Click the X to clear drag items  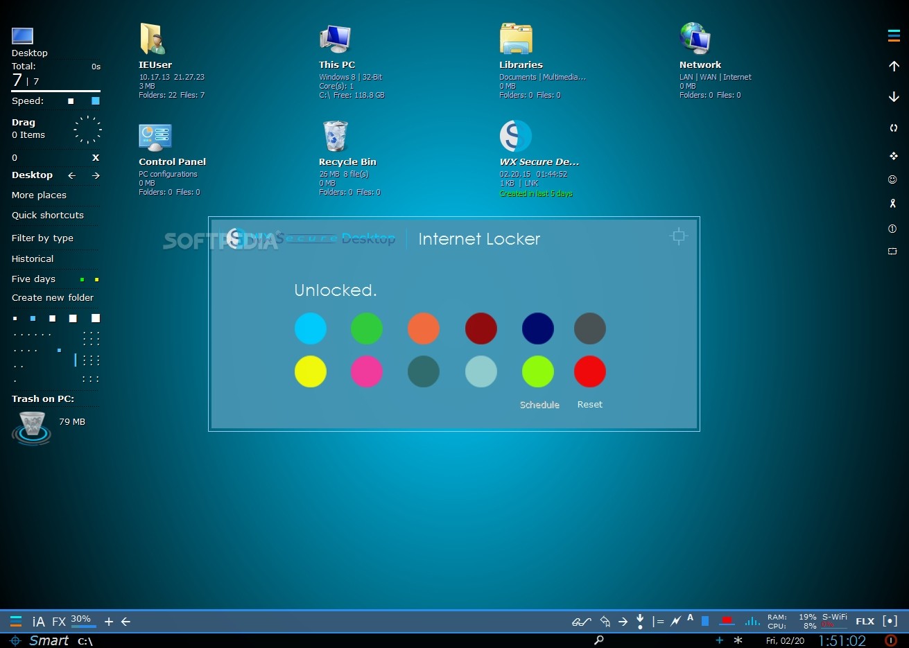(96, 157)
